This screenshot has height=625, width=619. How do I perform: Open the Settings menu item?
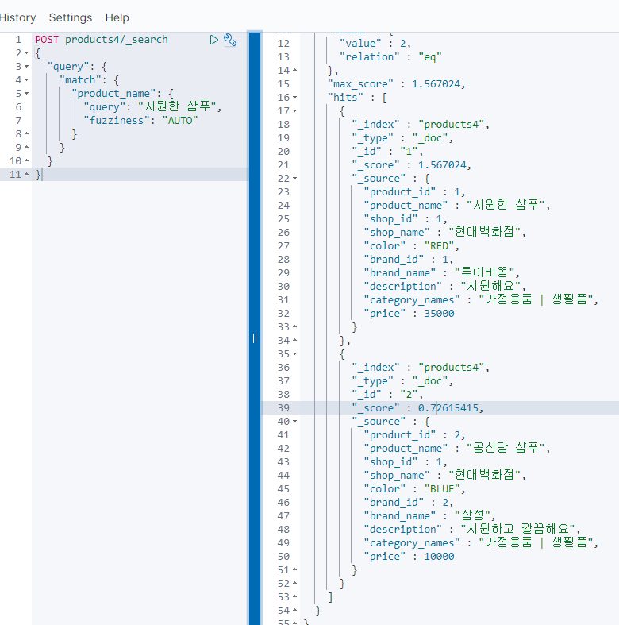(70, 17)
